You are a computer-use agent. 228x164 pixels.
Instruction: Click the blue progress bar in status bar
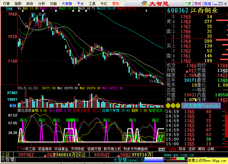click(x=154, y=160)
